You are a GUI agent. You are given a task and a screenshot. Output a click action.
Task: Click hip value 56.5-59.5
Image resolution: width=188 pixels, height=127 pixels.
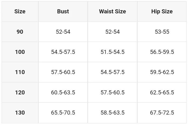[x=162, y=52]
